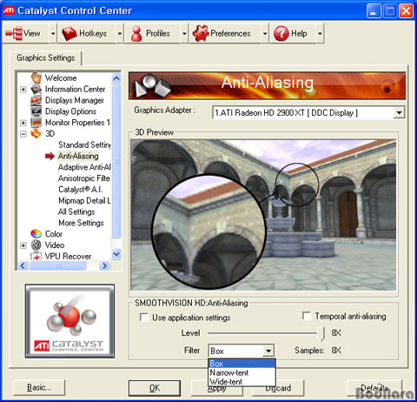This screenshot has width=417, height=402.
Task: Switch to the Graphics Settings tab
Action: pos(45,57)
